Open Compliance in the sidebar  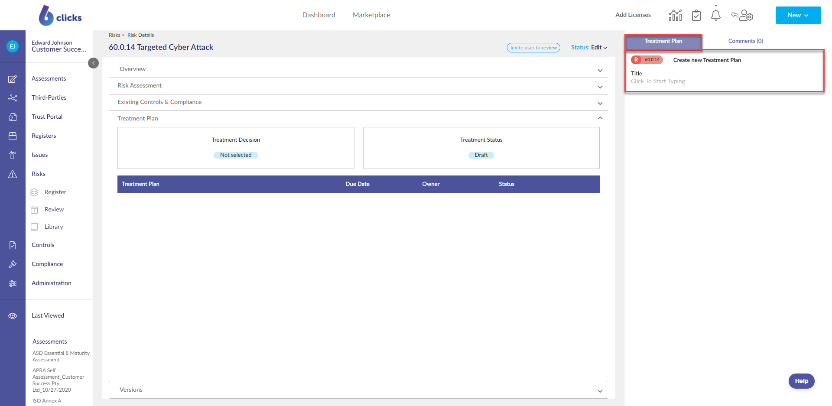pos(47,264)
